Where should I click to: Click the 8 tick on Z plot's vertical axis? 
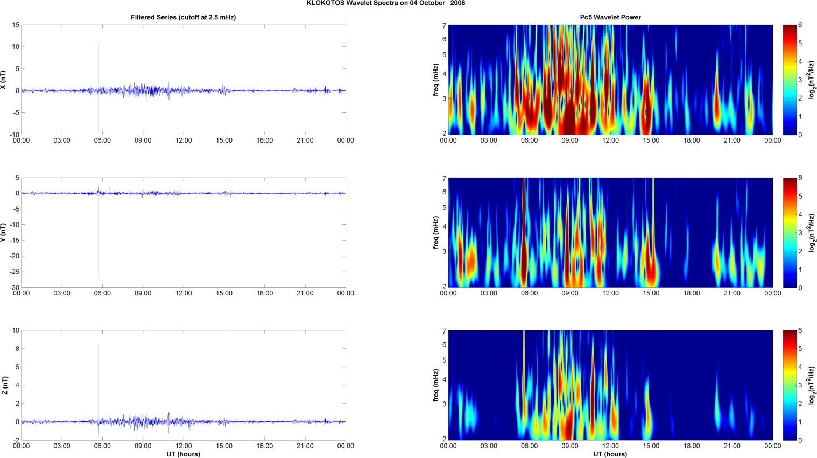coord(17,349)
